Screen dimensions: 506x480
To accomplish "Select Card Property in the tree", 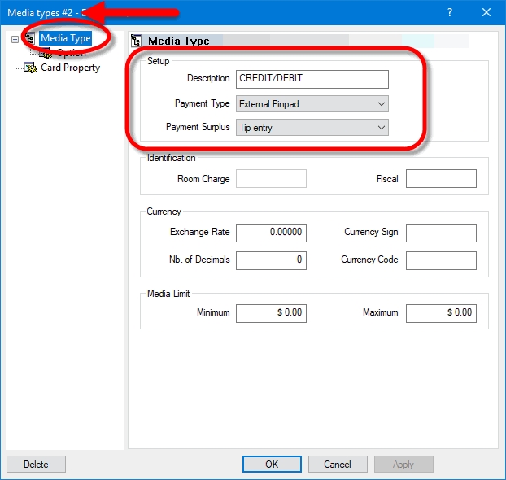I will (x=70, y=68).
